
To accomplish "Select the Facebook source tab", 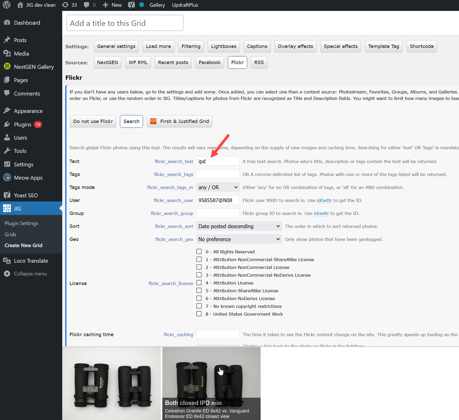I will pyautogui.click(x=210, y=62).
